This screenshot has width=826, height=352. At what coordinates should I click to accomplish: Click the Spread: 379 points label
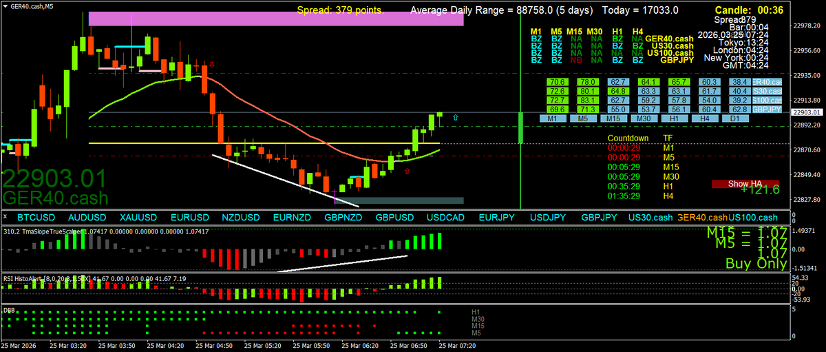[x=341, y=10]
